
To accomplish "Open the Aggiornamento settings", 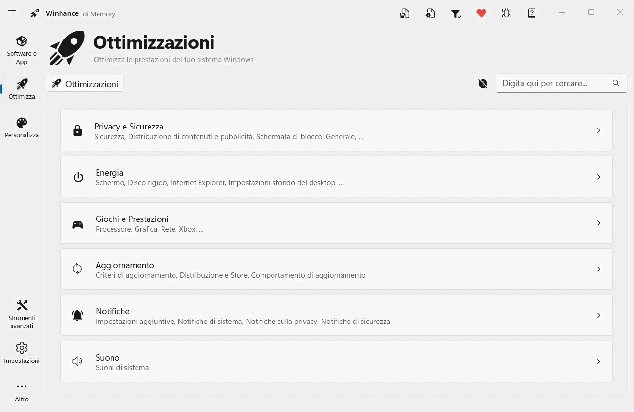I will coord(336,269).
